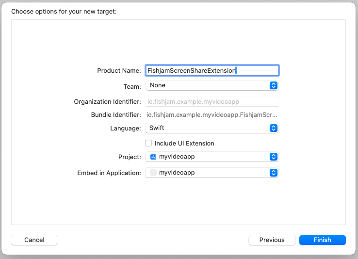Click the Product Name text field
The width and height of the screenshot is (358, 259).
(x=212, y=70)
